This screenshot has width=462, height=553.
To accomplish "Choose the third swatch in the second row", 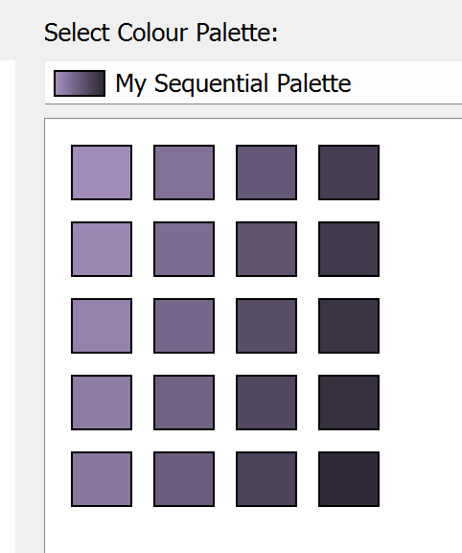I will [266, 249].
